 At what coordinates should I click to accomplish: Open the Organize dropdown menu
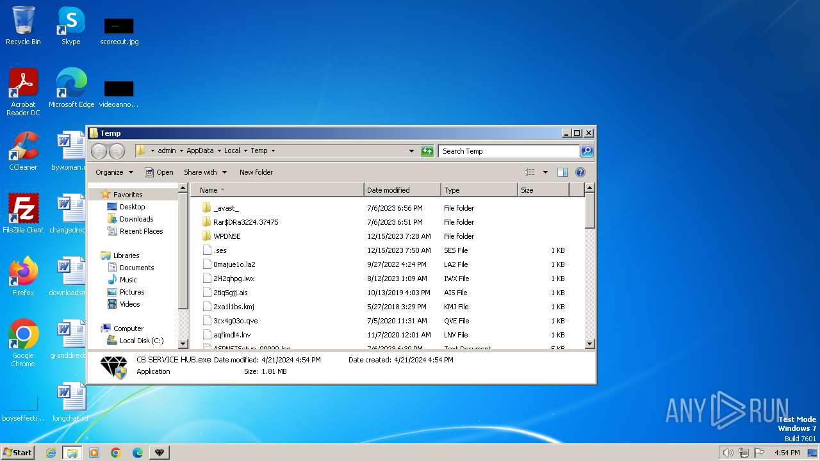[x=114, y=172]
